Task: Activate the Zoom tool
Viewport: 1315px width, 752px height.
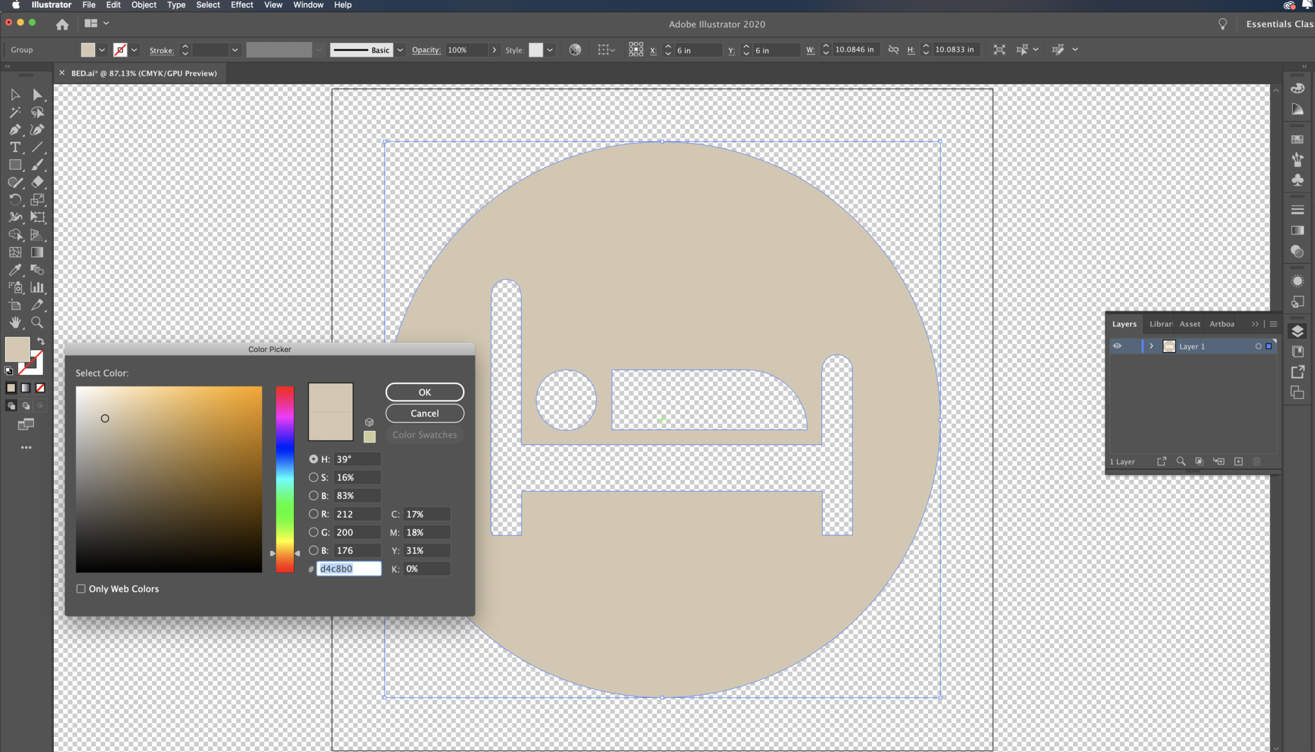Action: (x=37, y=322)
